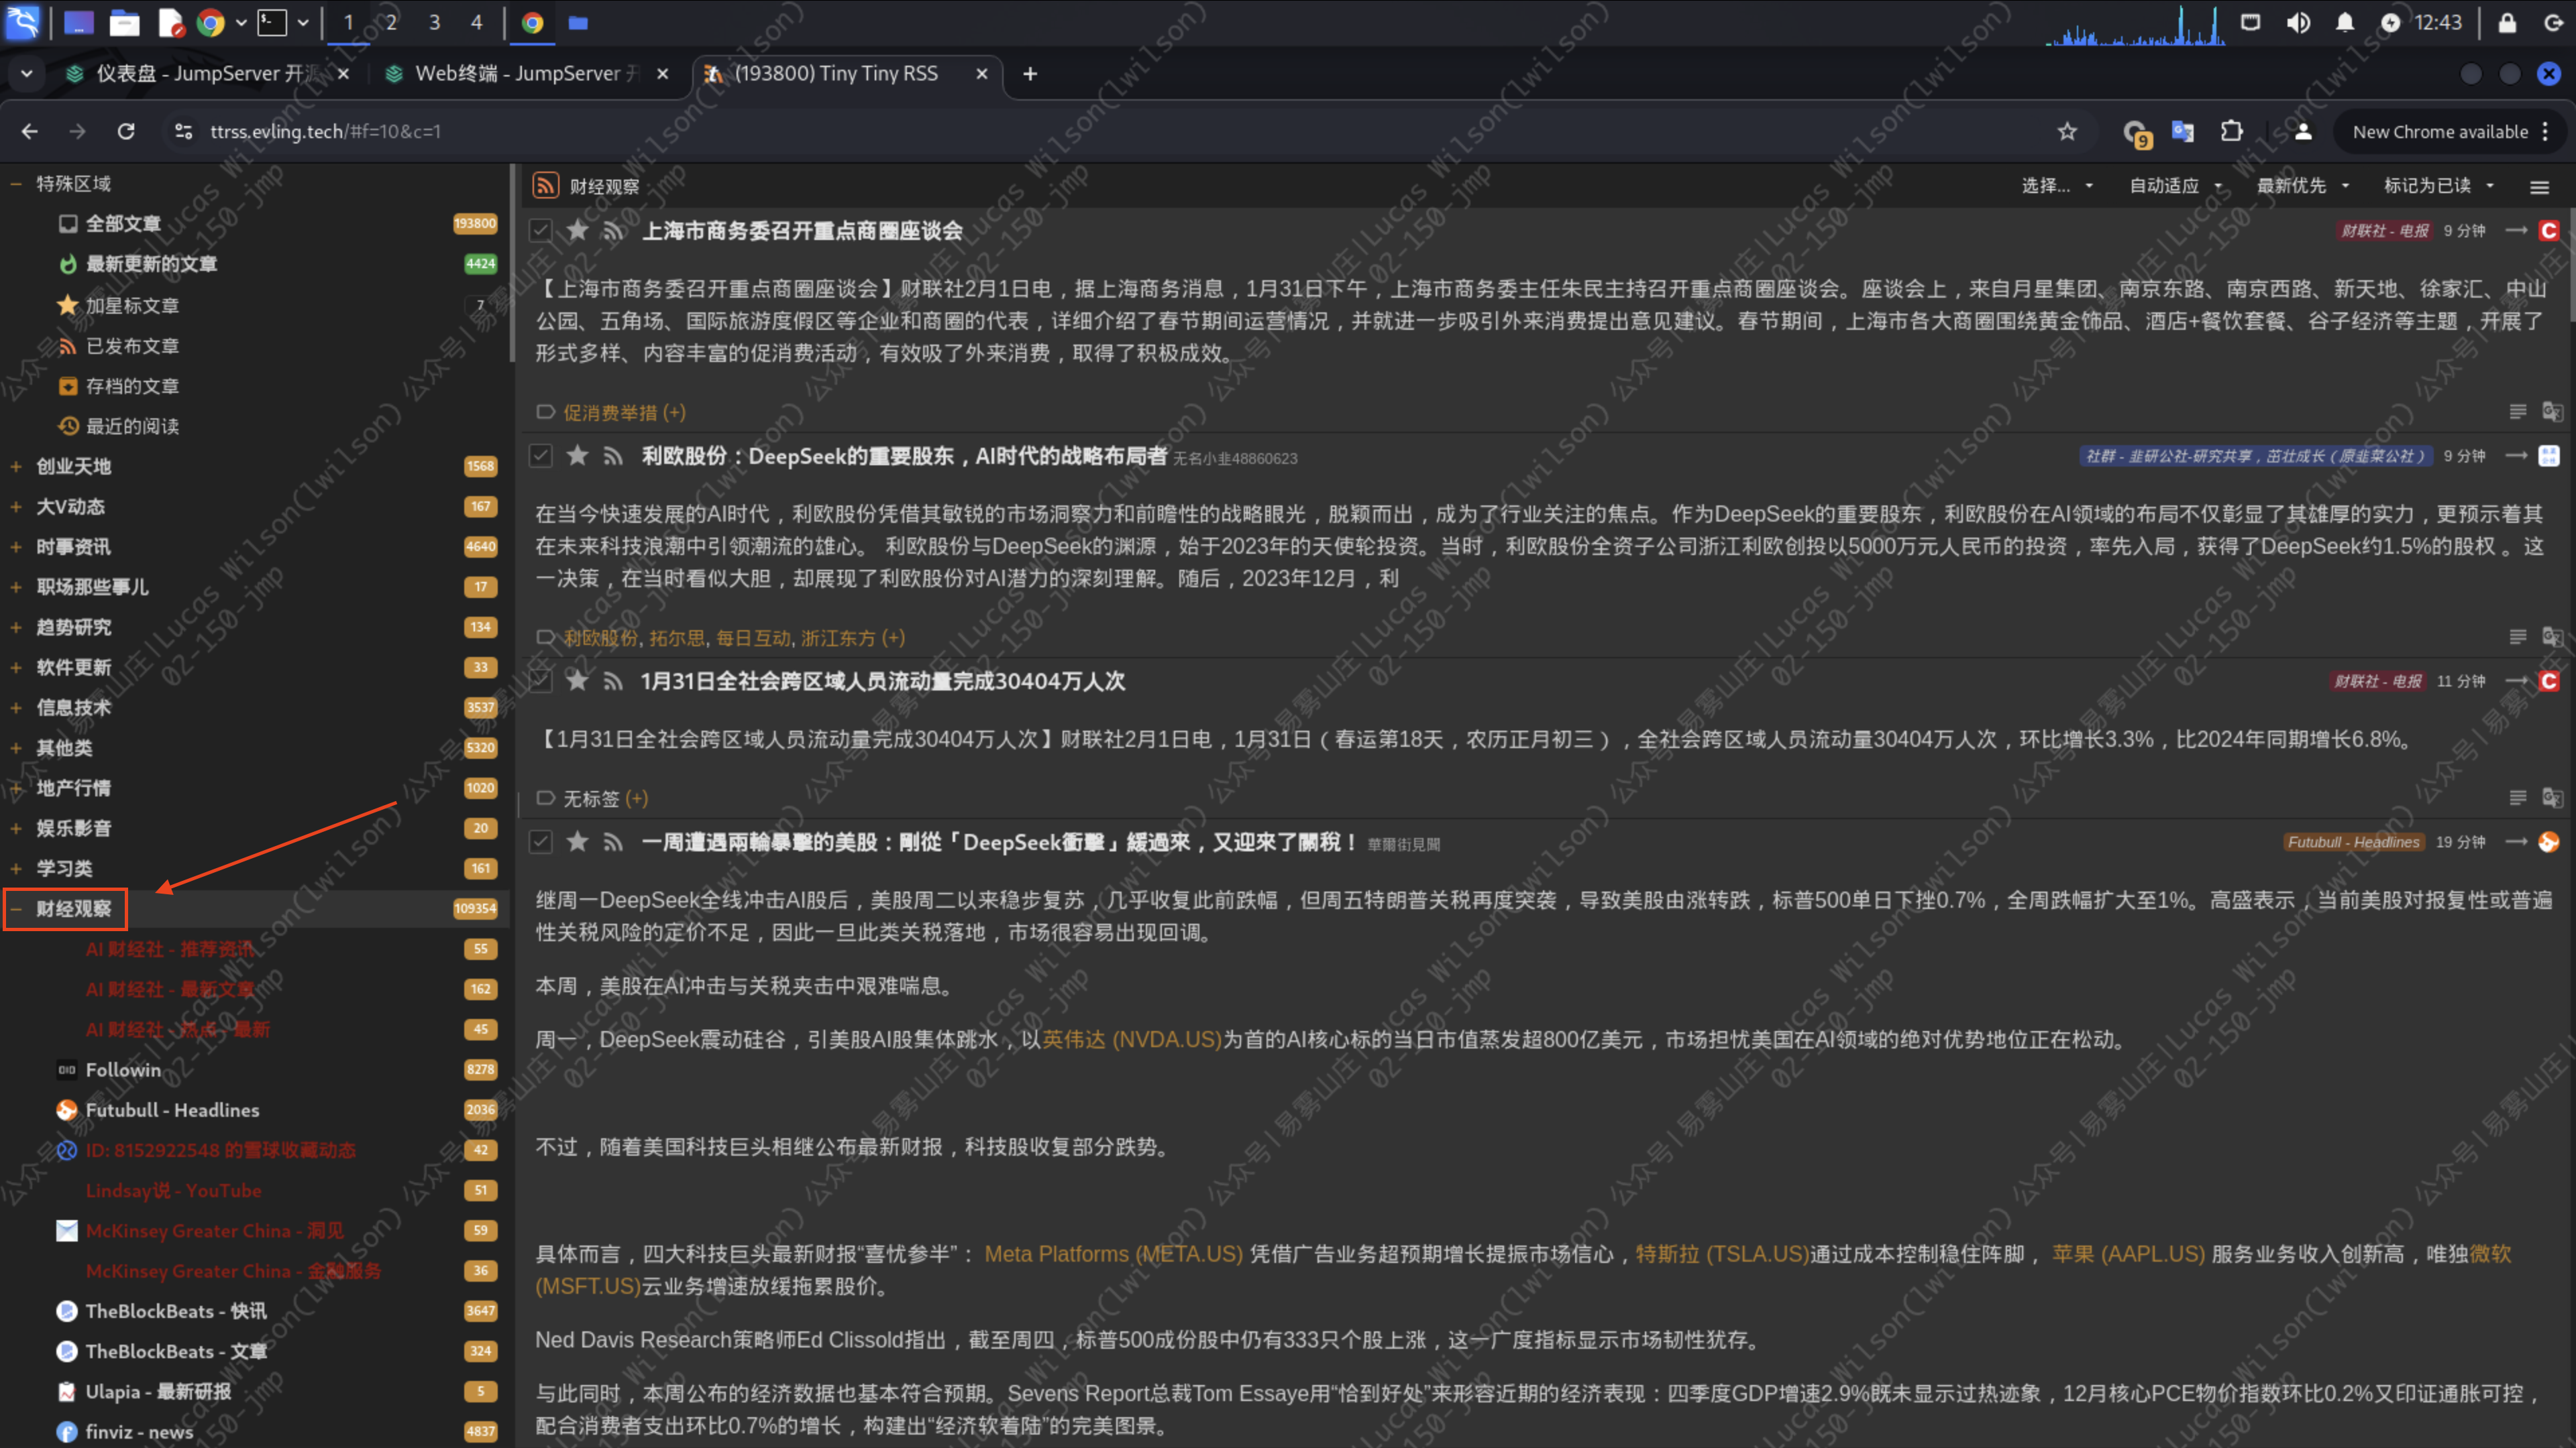
Task: Open the 特斯拉 (TSLA.US) link
Action: pos(1722,1254)
